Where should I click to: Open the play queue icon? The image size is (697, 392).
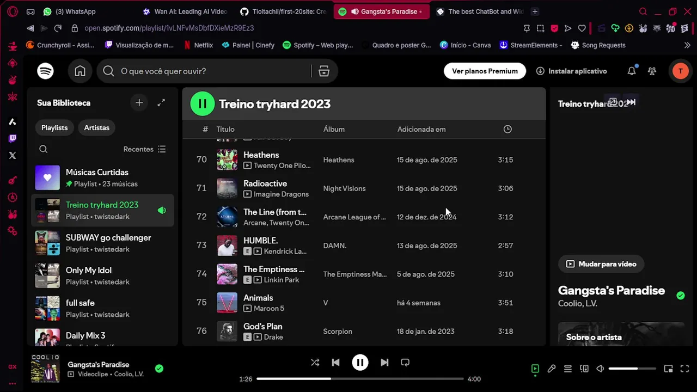[568, 369]
